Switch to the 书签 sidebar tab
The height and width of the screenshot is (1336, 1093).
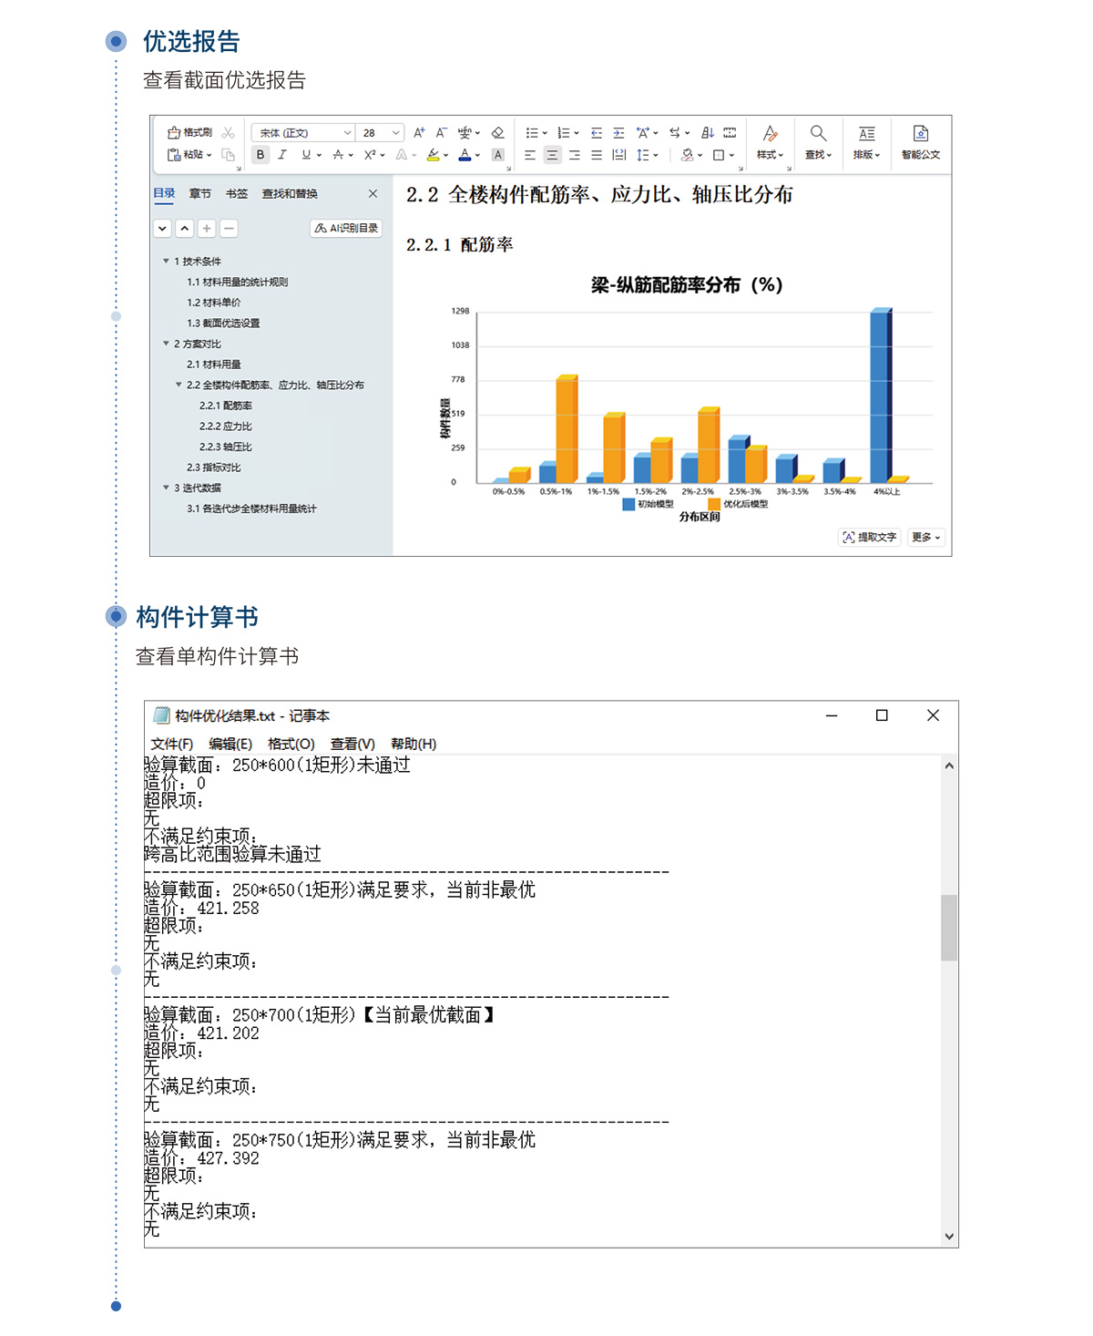[x=237, y=194]
